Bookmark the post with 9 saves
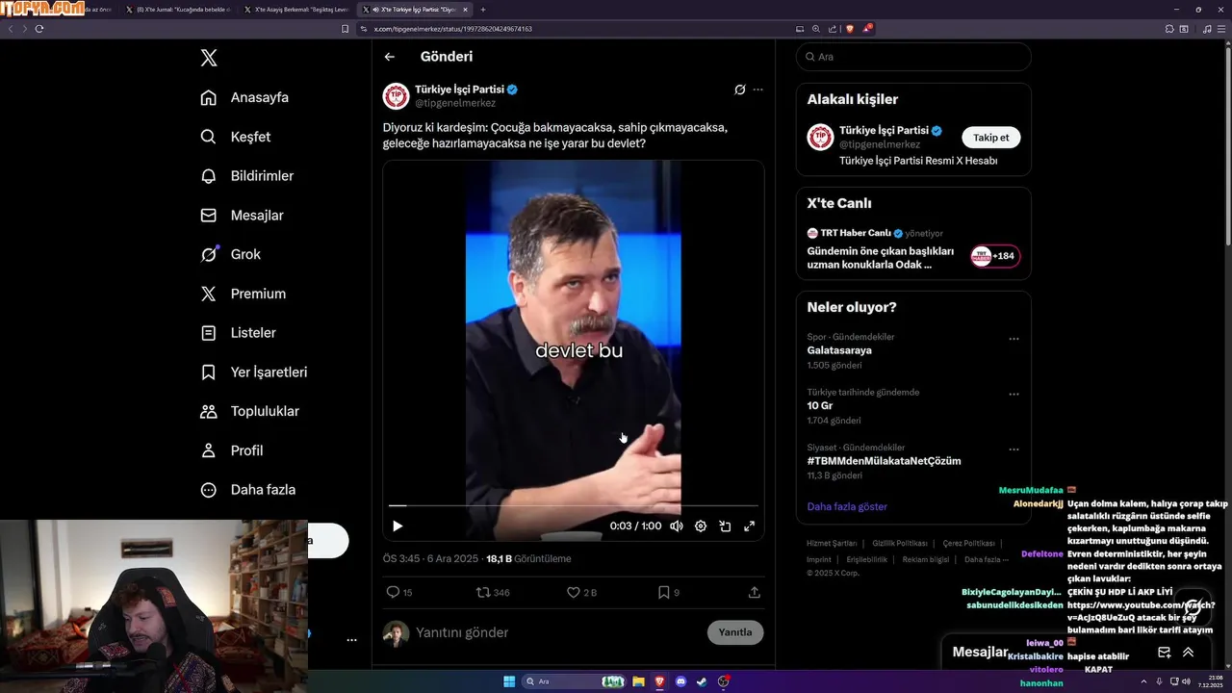The width and height of the screenshot is (1232, 693). pyautogui.click(x=668, y=593)
